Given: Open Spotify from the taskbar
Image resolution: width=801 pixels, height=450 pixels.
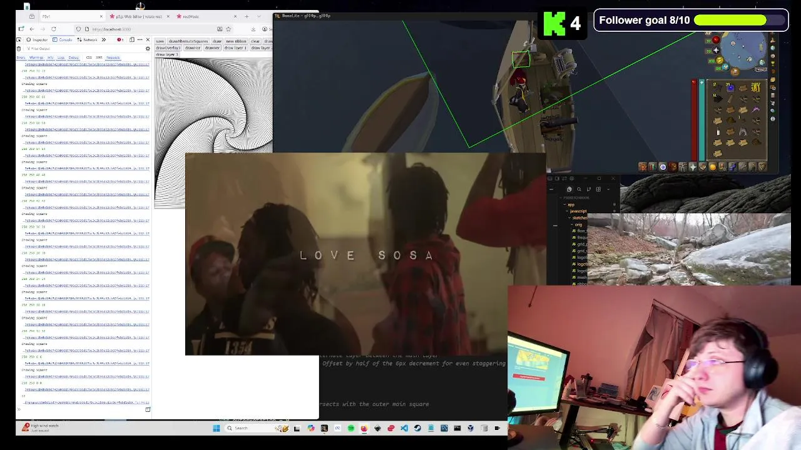Looking at the screenshot, I should [x=351, y=428].
